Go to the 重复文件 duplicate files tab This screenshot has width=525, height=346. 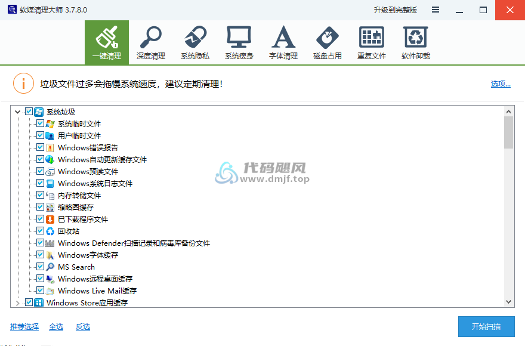[372, 42]
